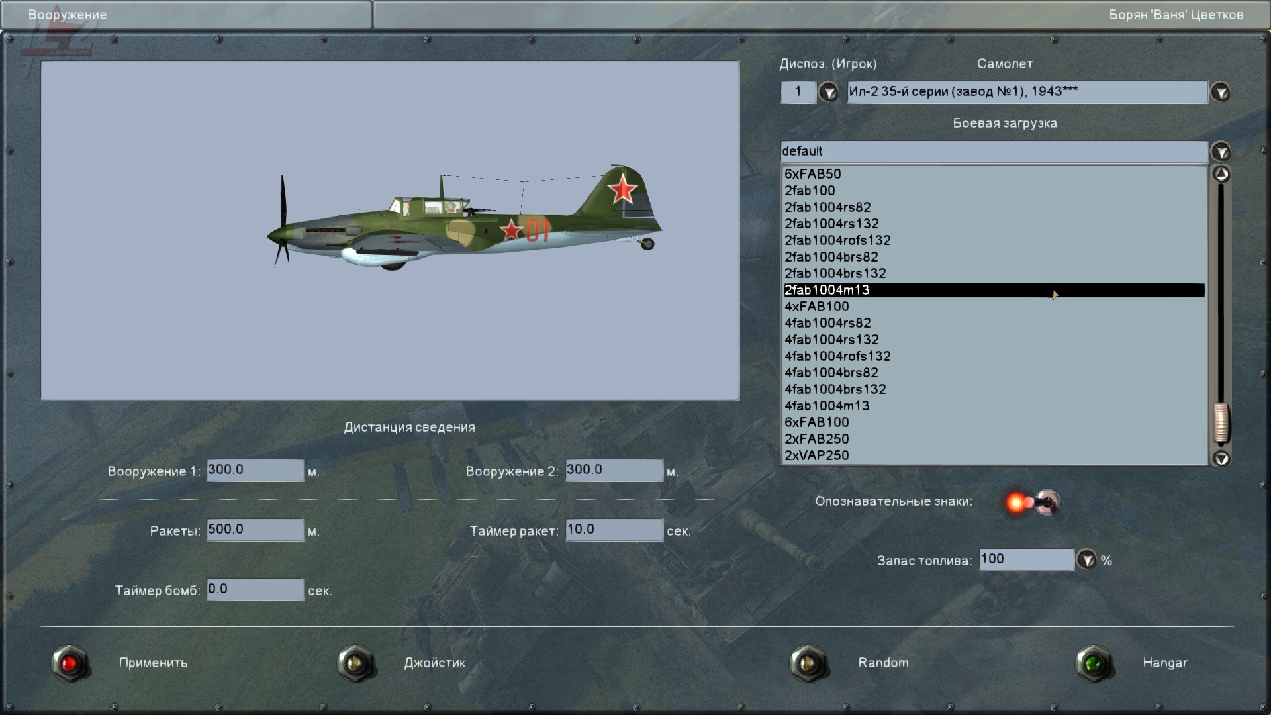Click the Таймер ракет input field
The image size is (1271, 715).
click(614, 530)
